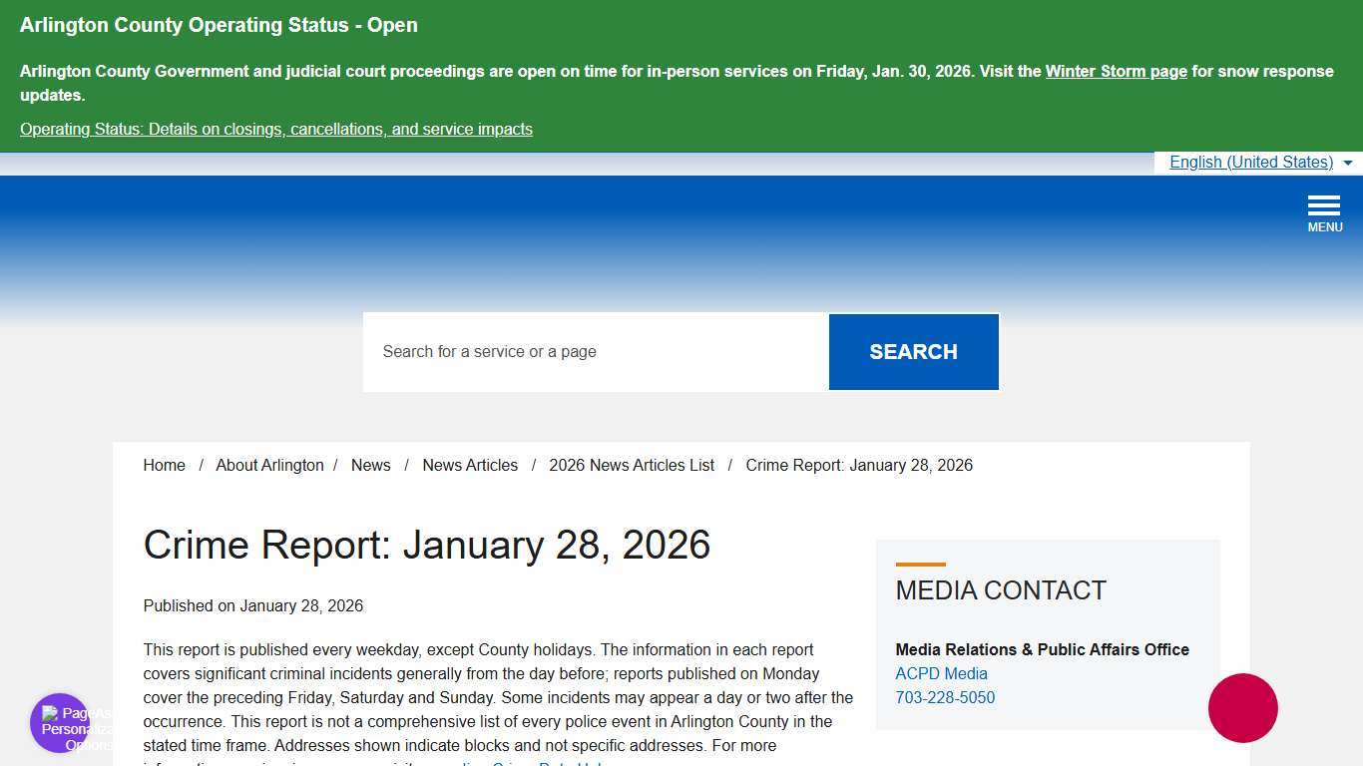Open the ACPD Media link
Screen dimensions: 1363x766
[941, 673]
